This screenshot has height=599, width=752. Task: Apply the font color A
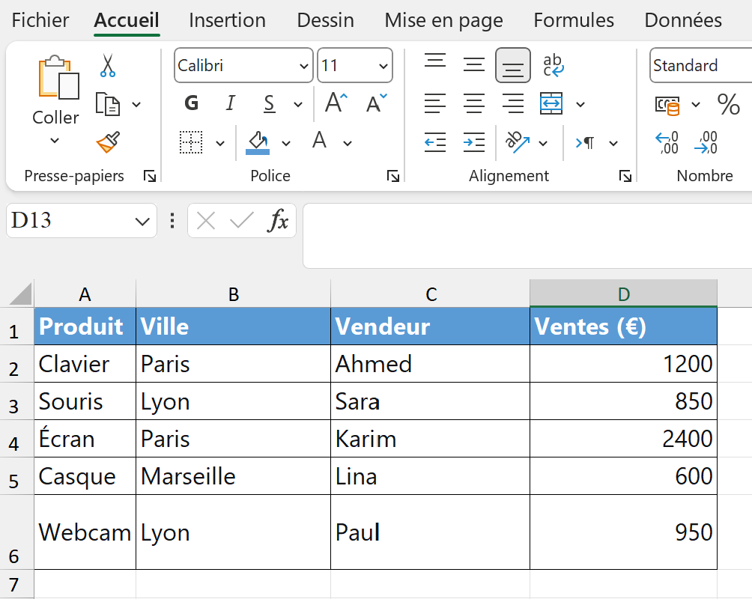pos(319,141)
